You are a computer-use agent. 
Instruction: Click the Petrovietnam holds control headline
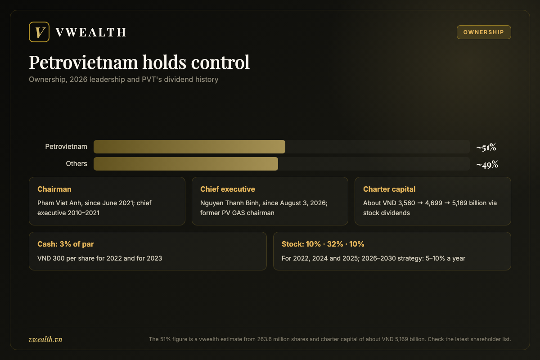139,62
